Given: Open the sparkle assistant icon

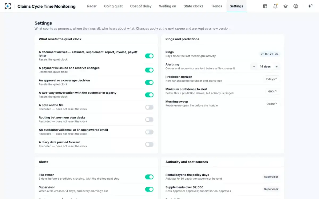Looking at the screenshot, I should (x=310, y=6).
